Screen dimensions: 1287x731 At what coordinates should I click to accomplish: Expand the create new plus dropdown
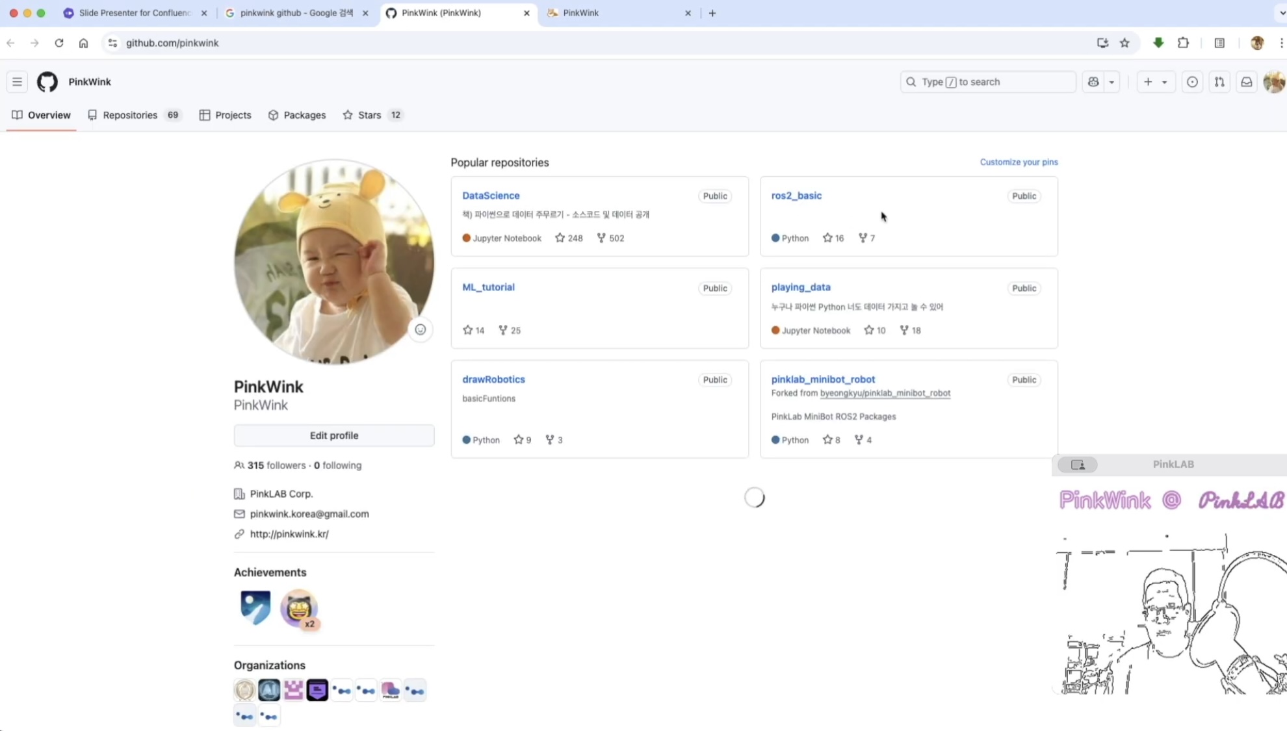(x=1156, y=82)
